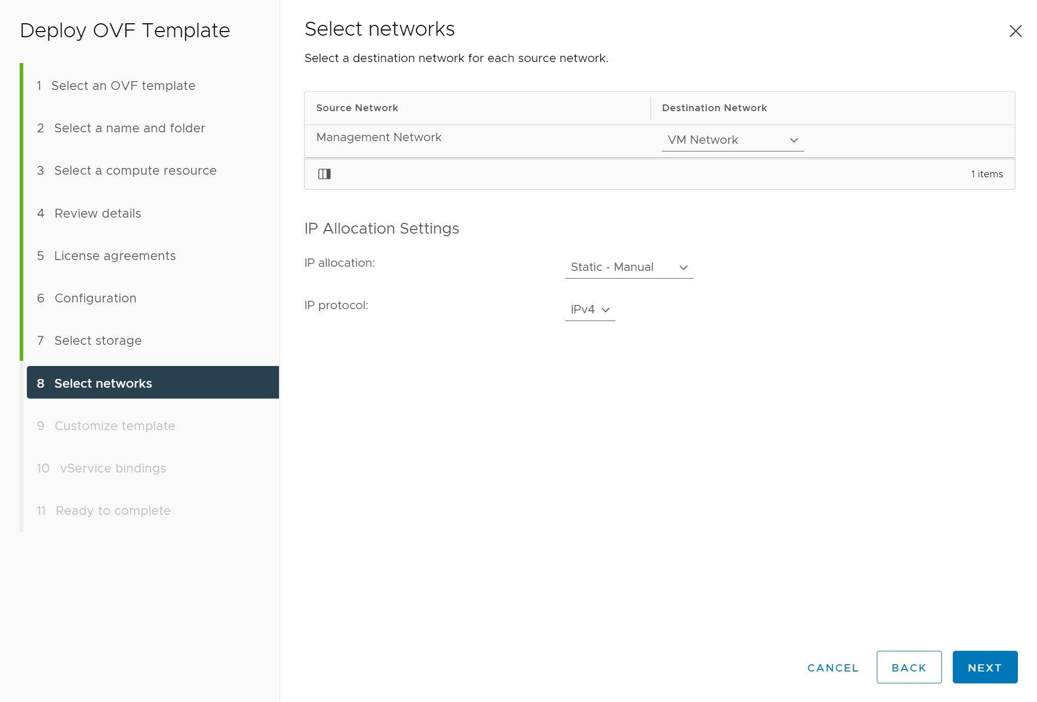Click the Select networks page heading
The height and width of the screenshot is (702, 1037).
pyautogui.click(x=380, y=29)
